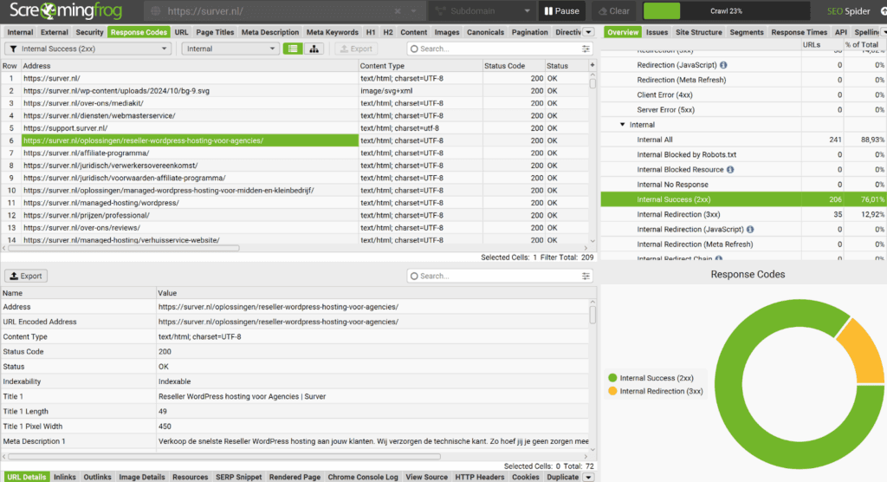Viewport: 887px width, 482px height.
Task: Open the Security tab
Action: point(89,32)
